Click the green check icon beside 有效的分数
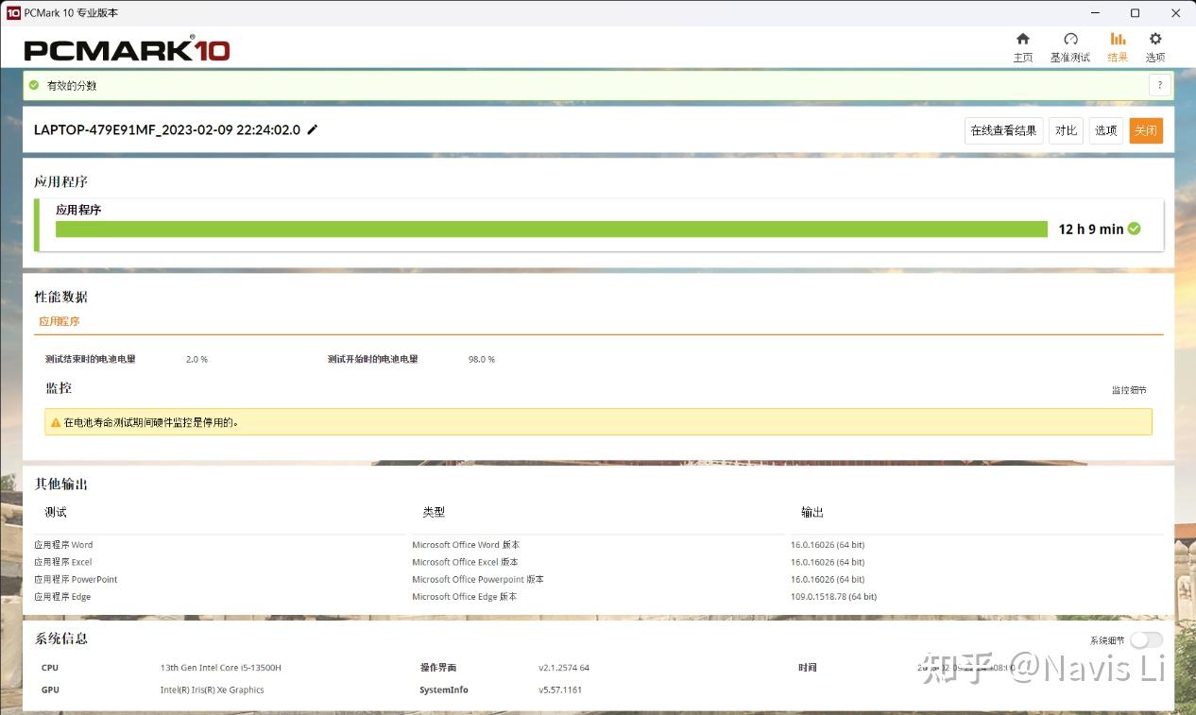Screen dimensions: 1196x715 click(34, 85)
